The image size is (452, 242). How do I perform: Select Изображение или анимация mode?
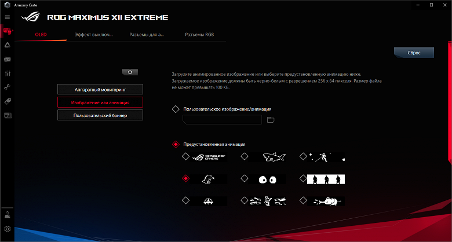point(100,102)
